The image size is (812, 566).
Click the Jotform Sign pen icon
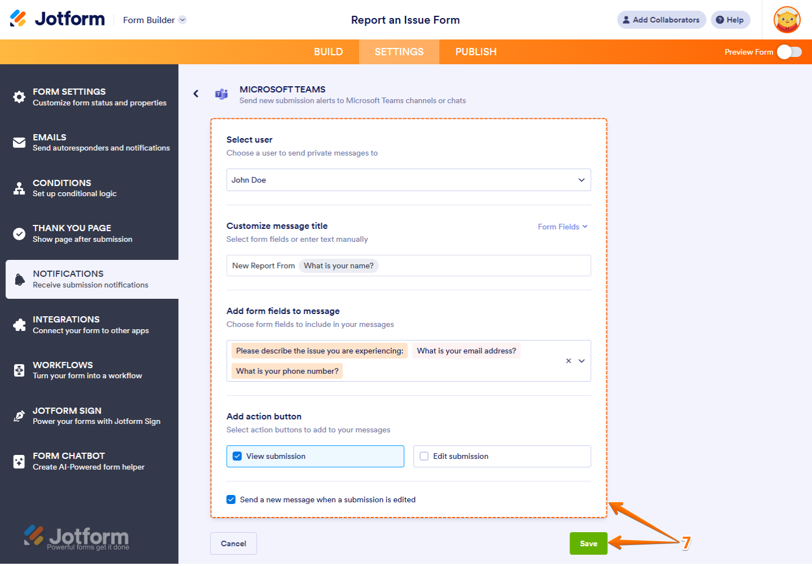pos(19,415)
